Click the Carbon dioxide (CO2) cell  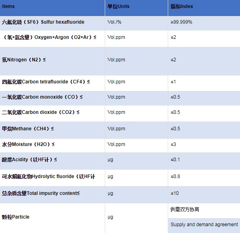pos(52,113)
